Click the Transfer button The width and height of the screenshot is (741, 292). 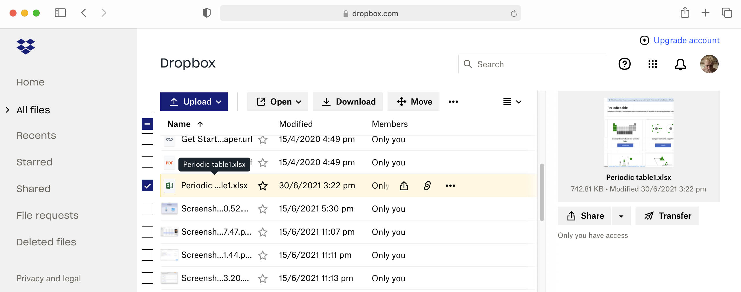[667, 216]
